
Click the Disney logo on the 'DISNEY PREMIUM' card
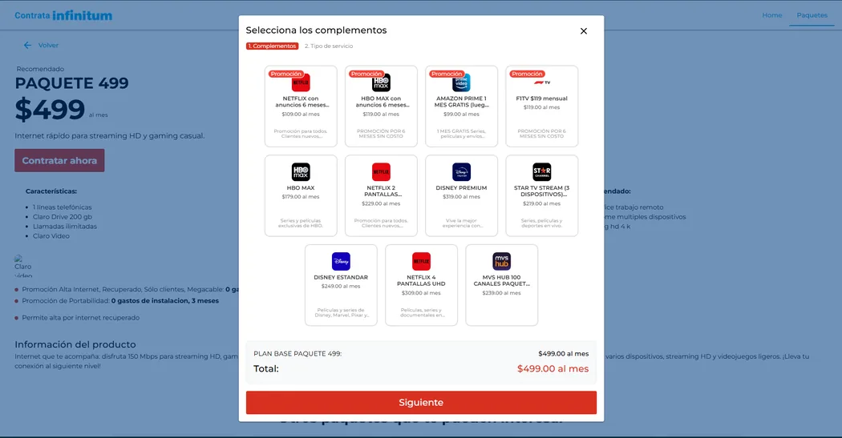pos(461,172)
